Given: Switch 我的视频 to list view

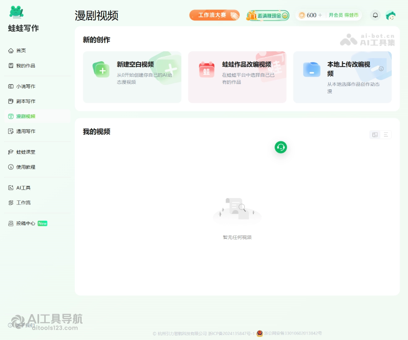Looking at the screenshot, I should [386, 135].
